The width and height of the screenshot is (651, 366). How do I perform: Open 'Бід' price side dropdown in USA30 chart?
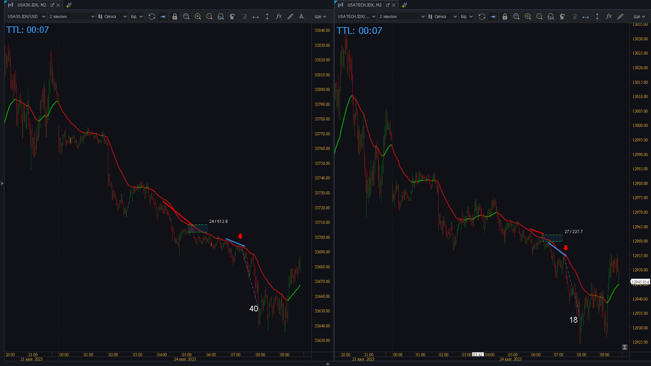click(137, 17)
